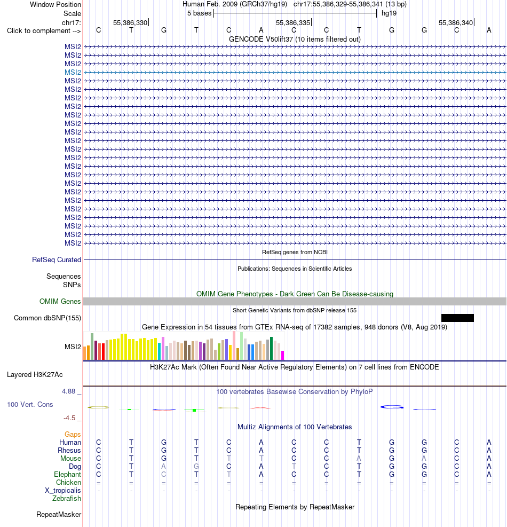
Task: Click the 'Chicken' alignment row label
Action: coord(68,483)
